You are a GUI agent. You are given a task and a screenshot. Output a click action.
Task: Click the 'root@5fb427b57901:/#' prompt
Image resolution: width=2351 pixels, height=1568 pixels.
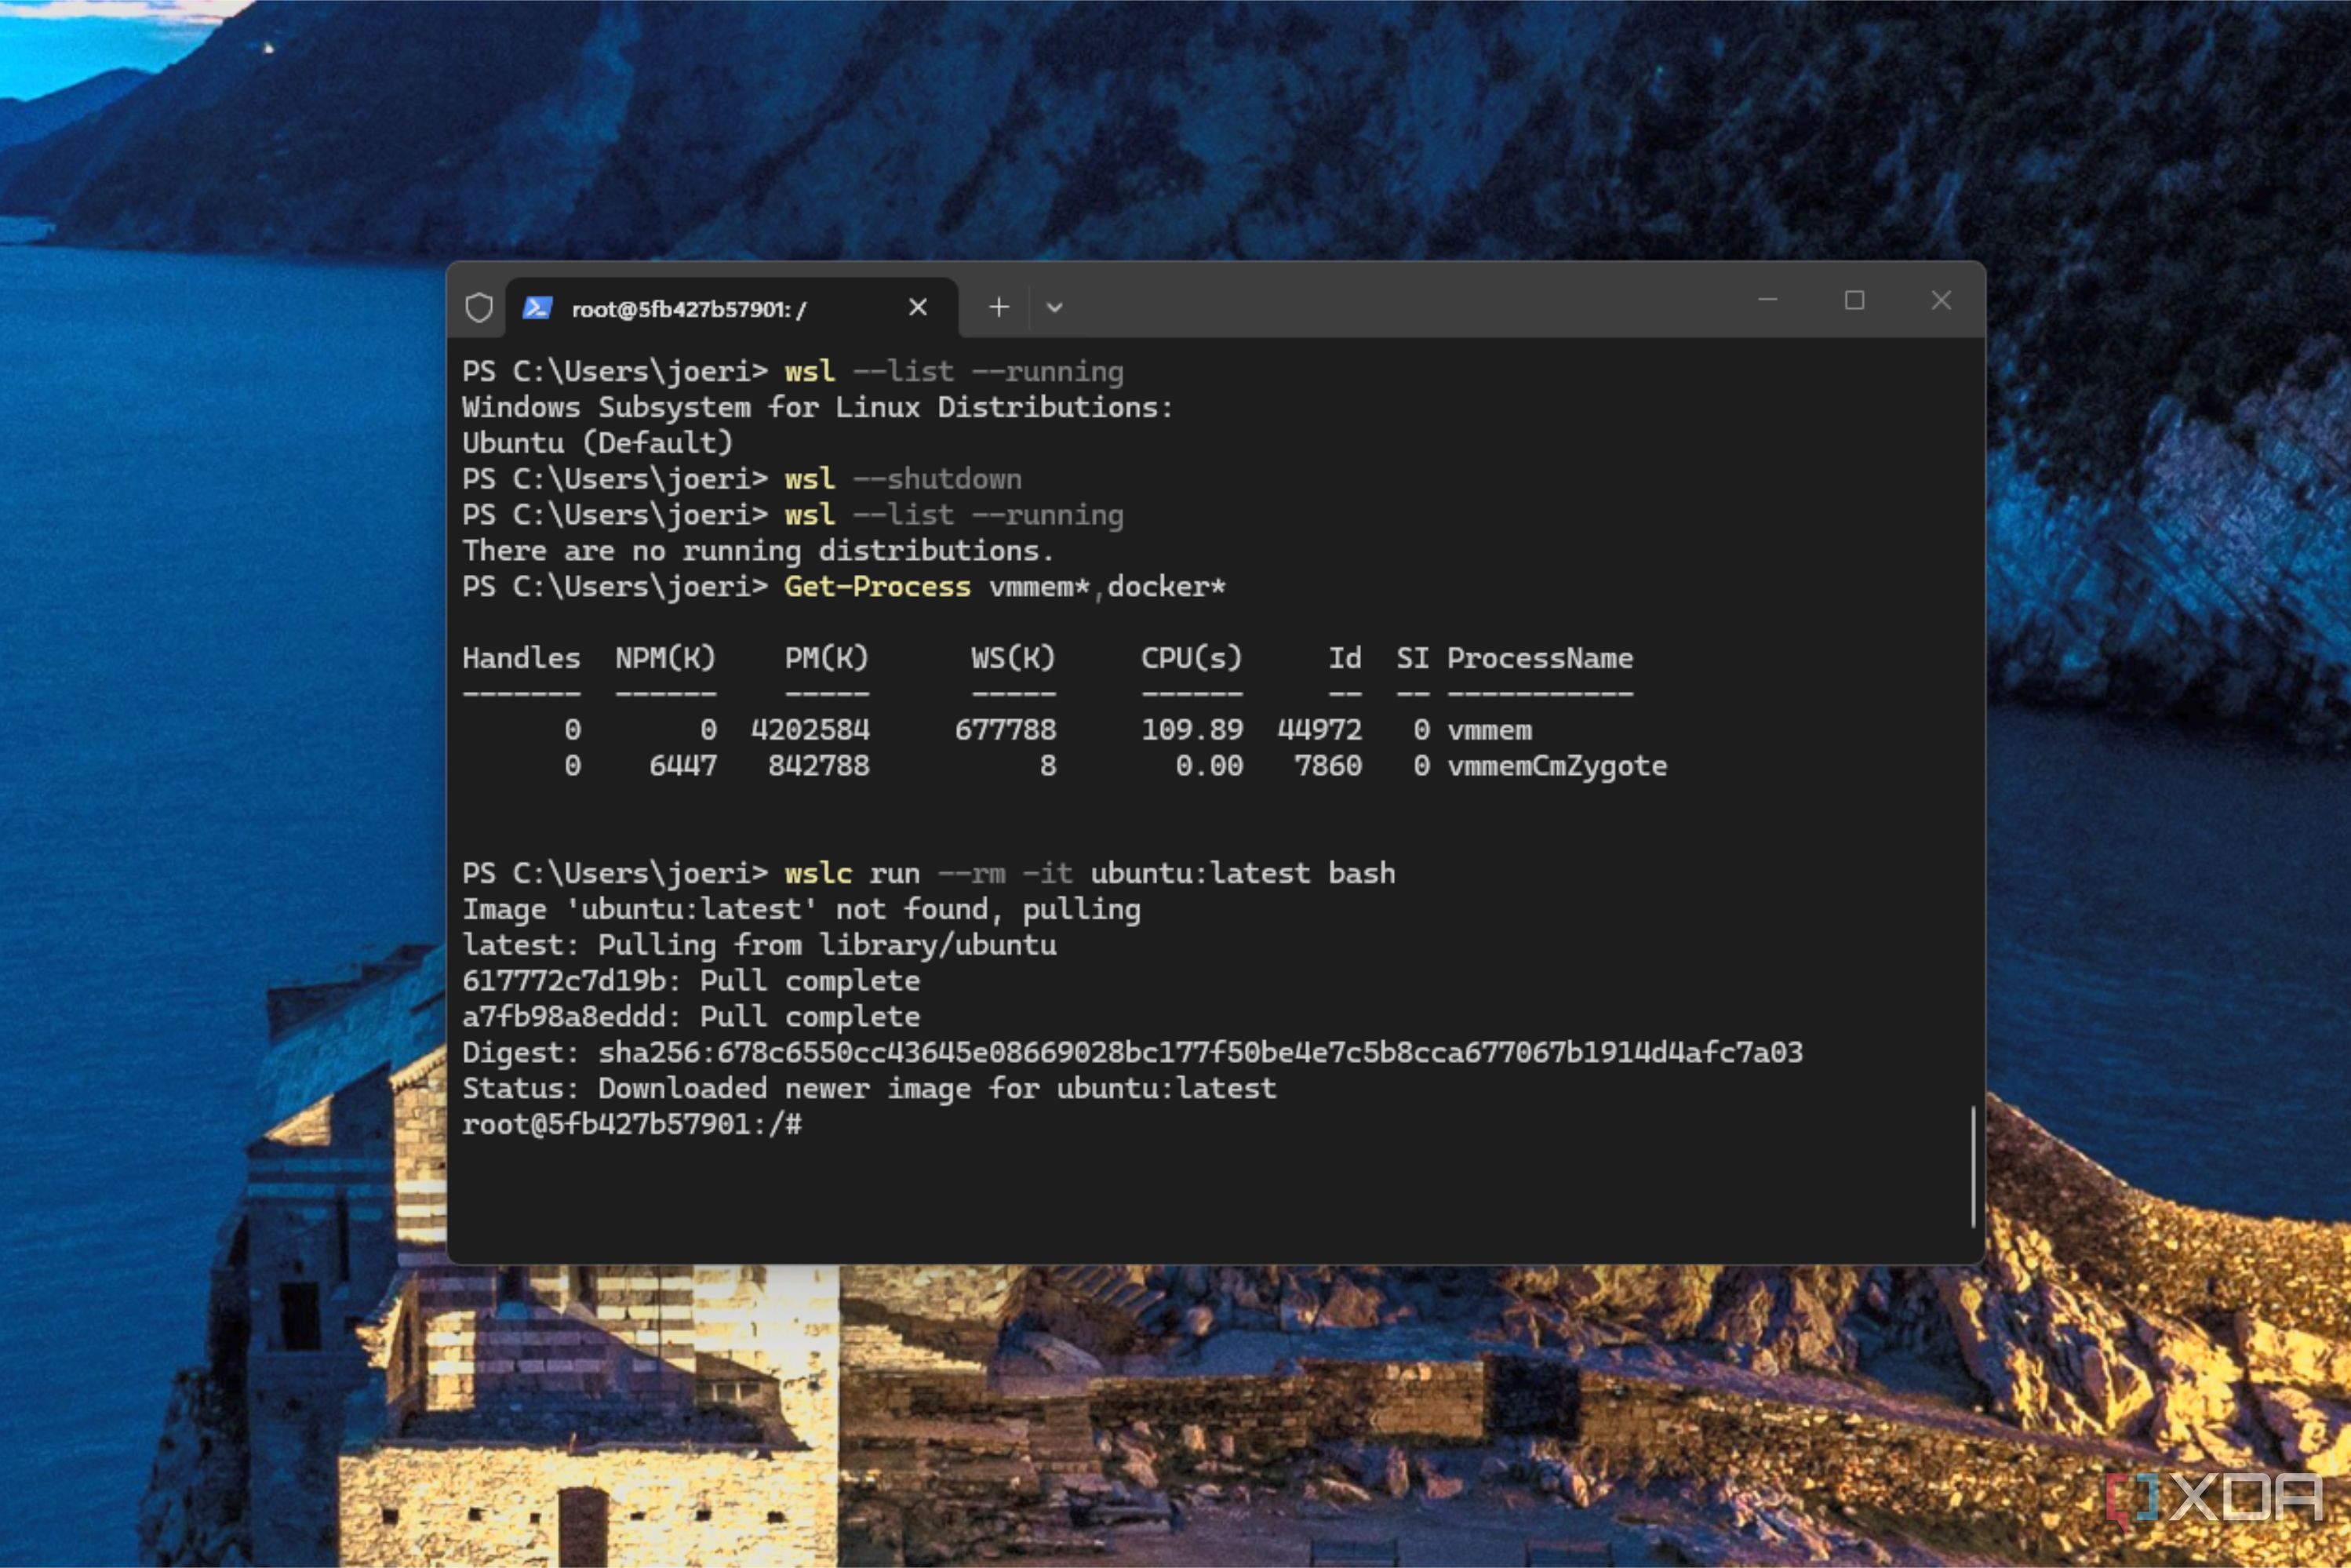tap(632, 1124)
